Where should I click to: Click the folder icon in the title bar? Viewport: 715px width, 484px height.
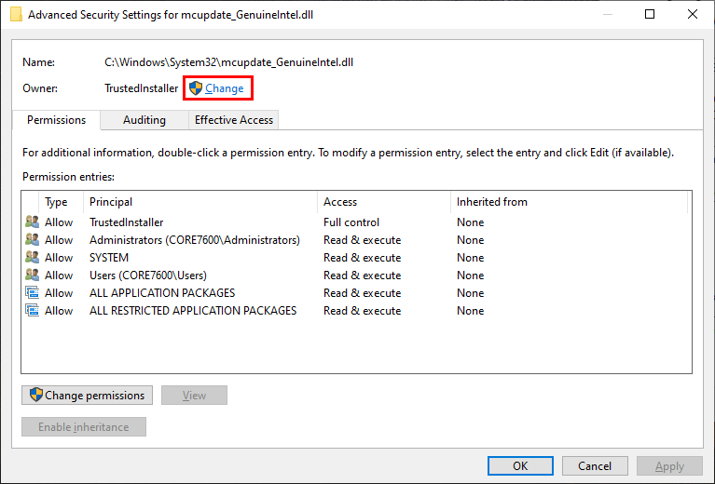[x=17, y=14]
